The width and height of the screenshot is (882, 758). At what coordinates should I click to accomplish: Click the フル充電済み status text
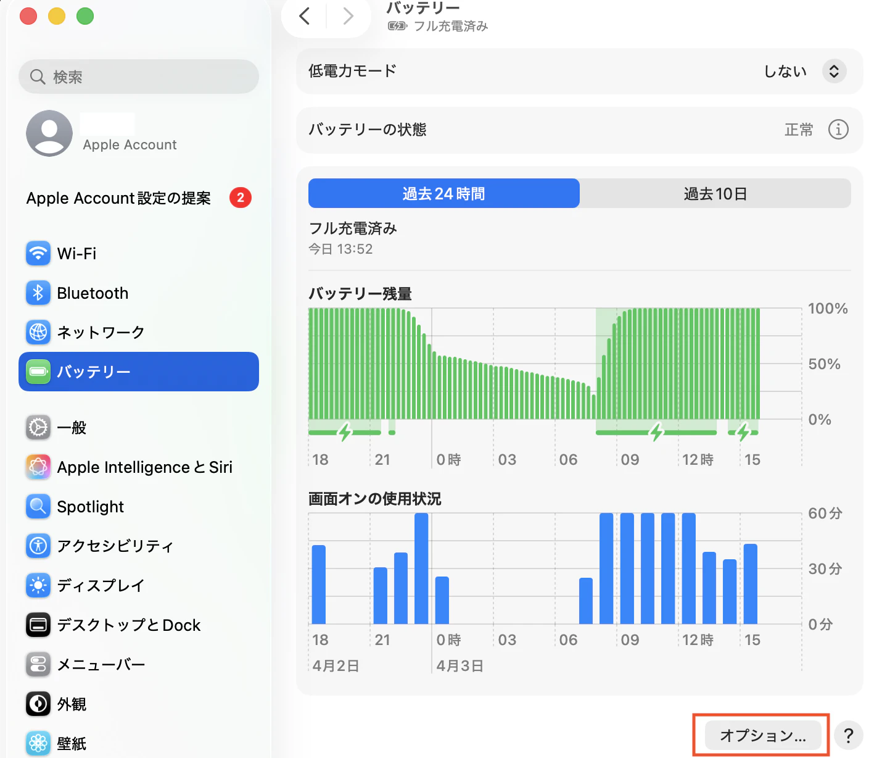pyautogui.click(x=353, y=228)
